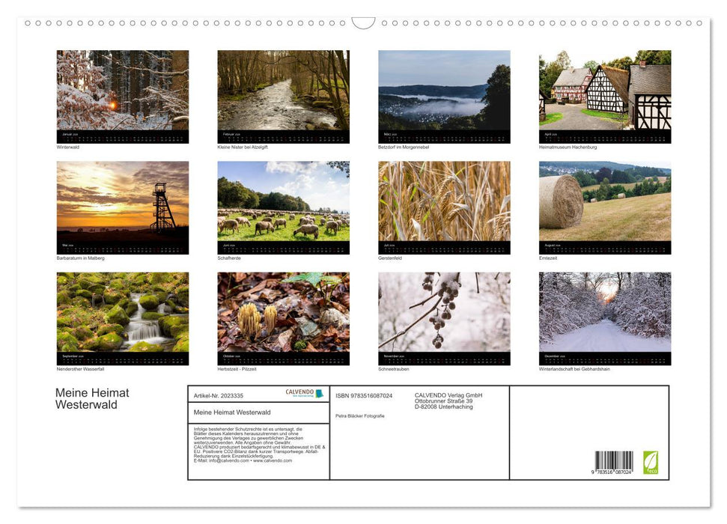Click the ISBN 9783516087024 entry
Screen dimensions: 727x524
pos(364,394)
